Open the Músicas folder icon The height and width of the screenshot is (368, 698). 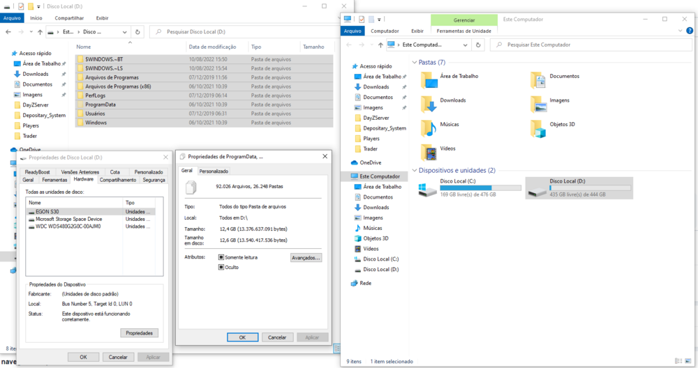pos(428,128)
